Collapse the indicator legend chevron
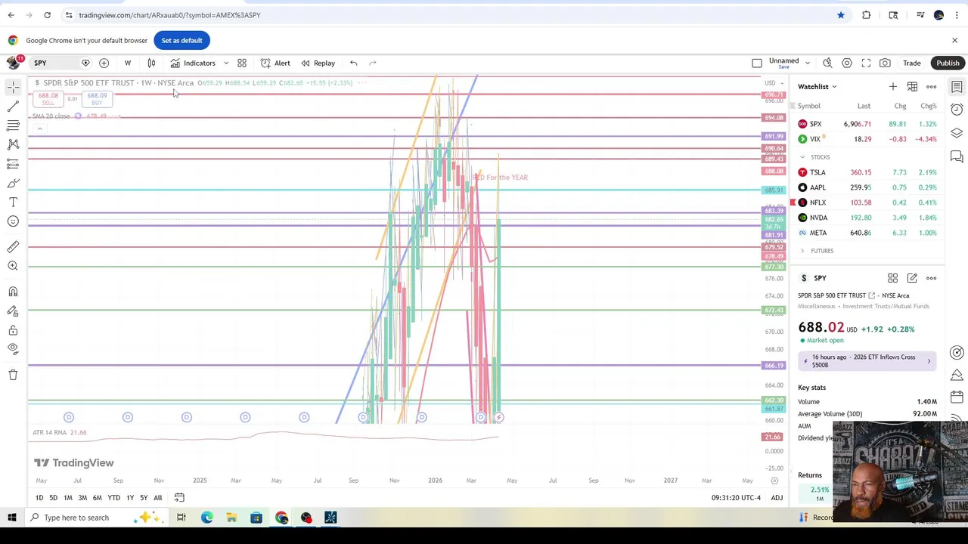This screenshot has width=968, height=544. coord(39,129)
